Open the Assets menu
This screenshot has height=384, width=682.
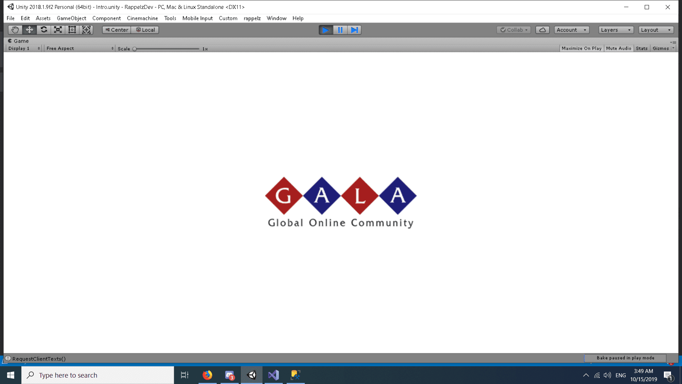click(x=43, y=18)
